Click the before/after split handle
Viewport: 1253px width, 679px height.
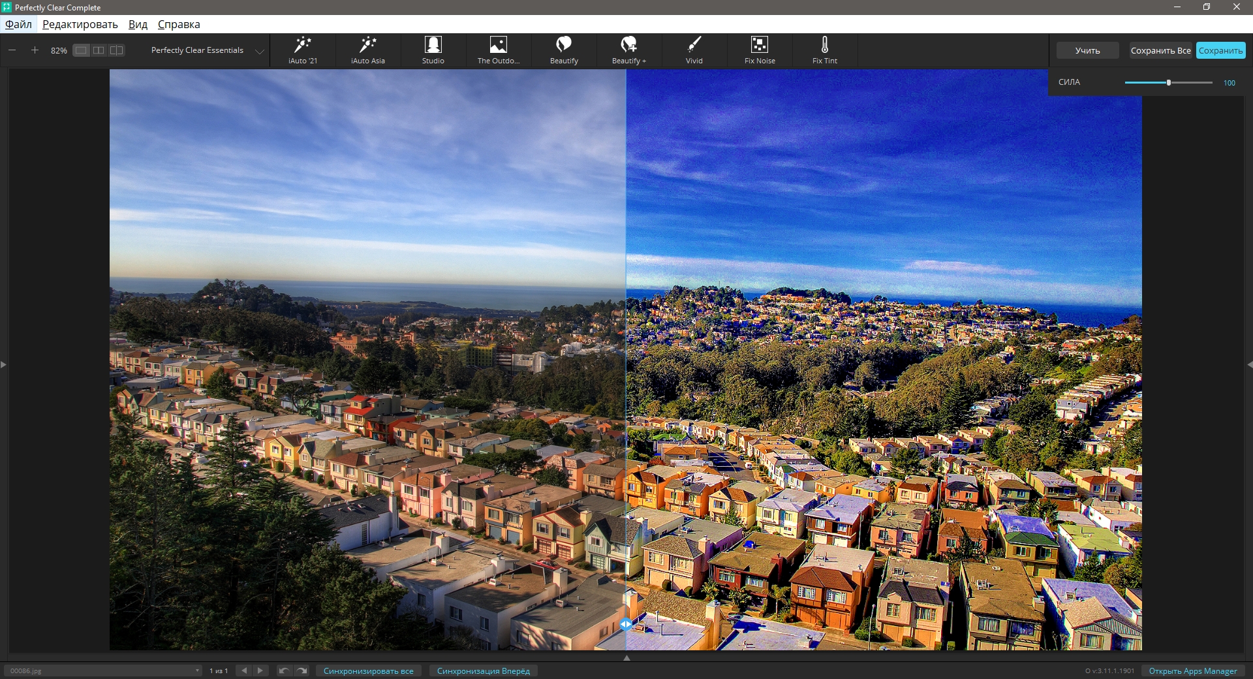(626, 624)
